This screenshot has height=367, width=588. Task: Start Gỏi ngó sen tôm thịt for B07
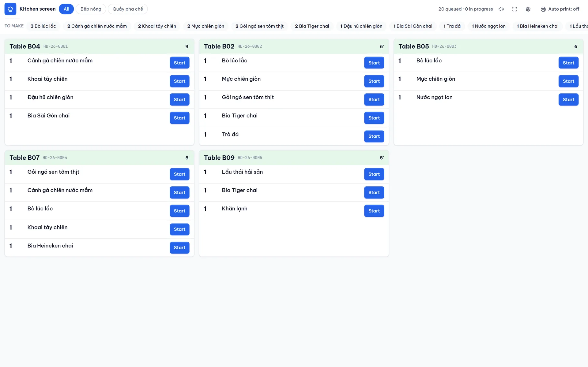pos(179,174)
